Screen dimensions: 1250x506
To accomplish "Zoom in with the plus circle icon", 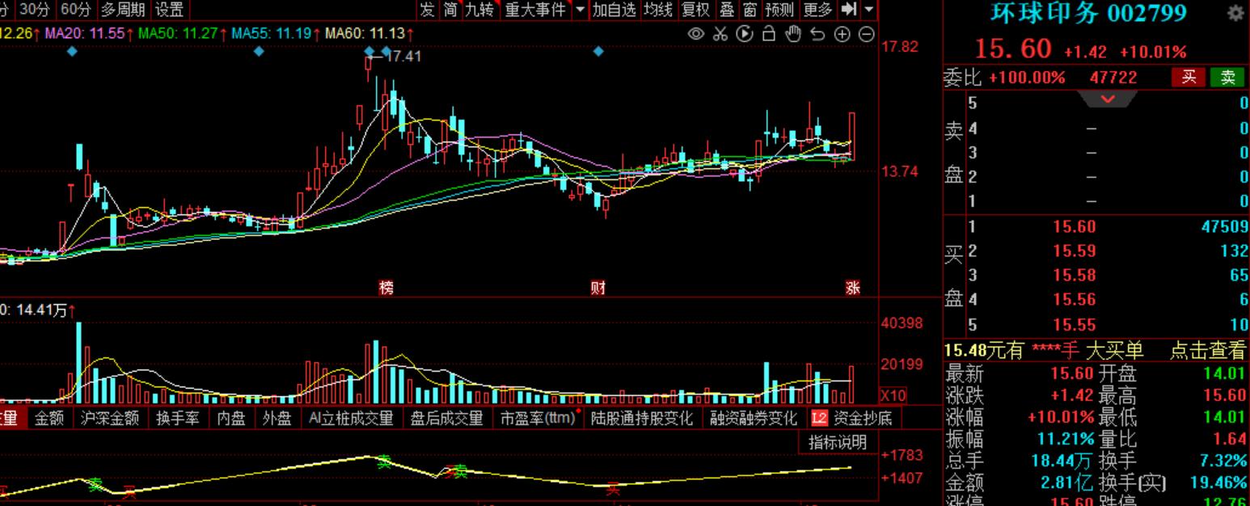I will click(842, 34).
